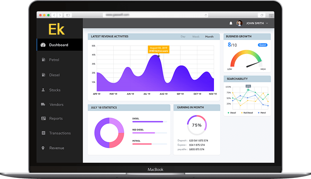Click the browser back arrow
This screenshot has height=179, width=311.
click(x=54, y=15)
